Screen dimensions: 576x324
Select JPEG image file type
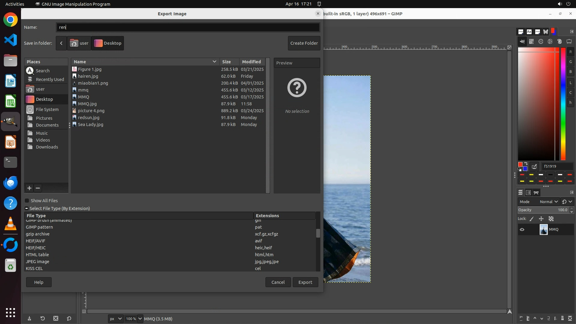(37, 262)
